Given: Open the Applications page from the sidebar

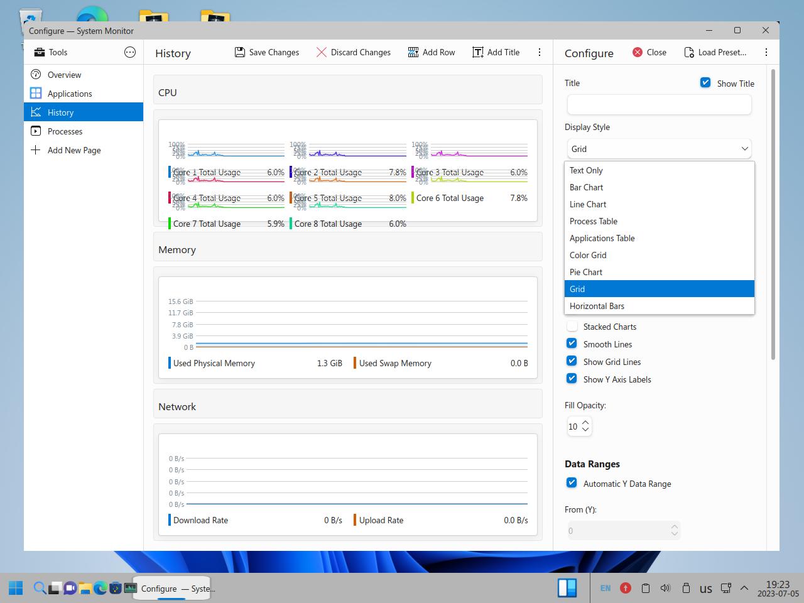Looking at the screenshot, I should pos(69,94).
